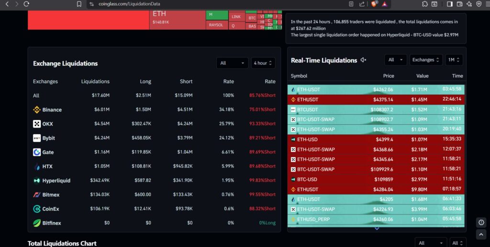
Task: Select the Bitfinex exchange row
Action: pyautogui.click(x=51, y=223)
